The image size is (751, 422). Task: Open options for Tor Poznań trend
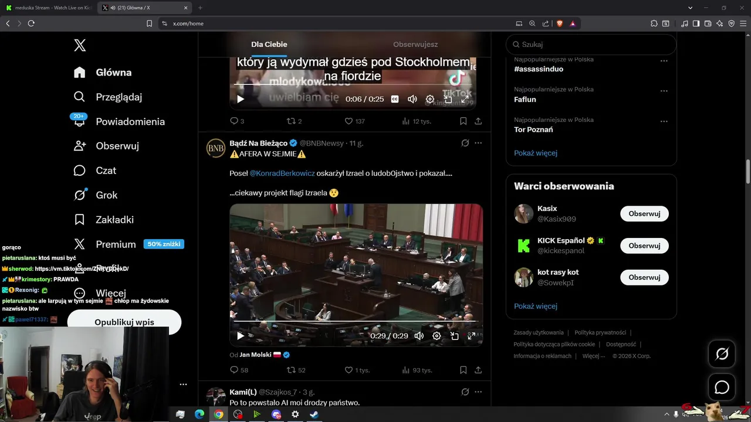click(x=664, y=121)
